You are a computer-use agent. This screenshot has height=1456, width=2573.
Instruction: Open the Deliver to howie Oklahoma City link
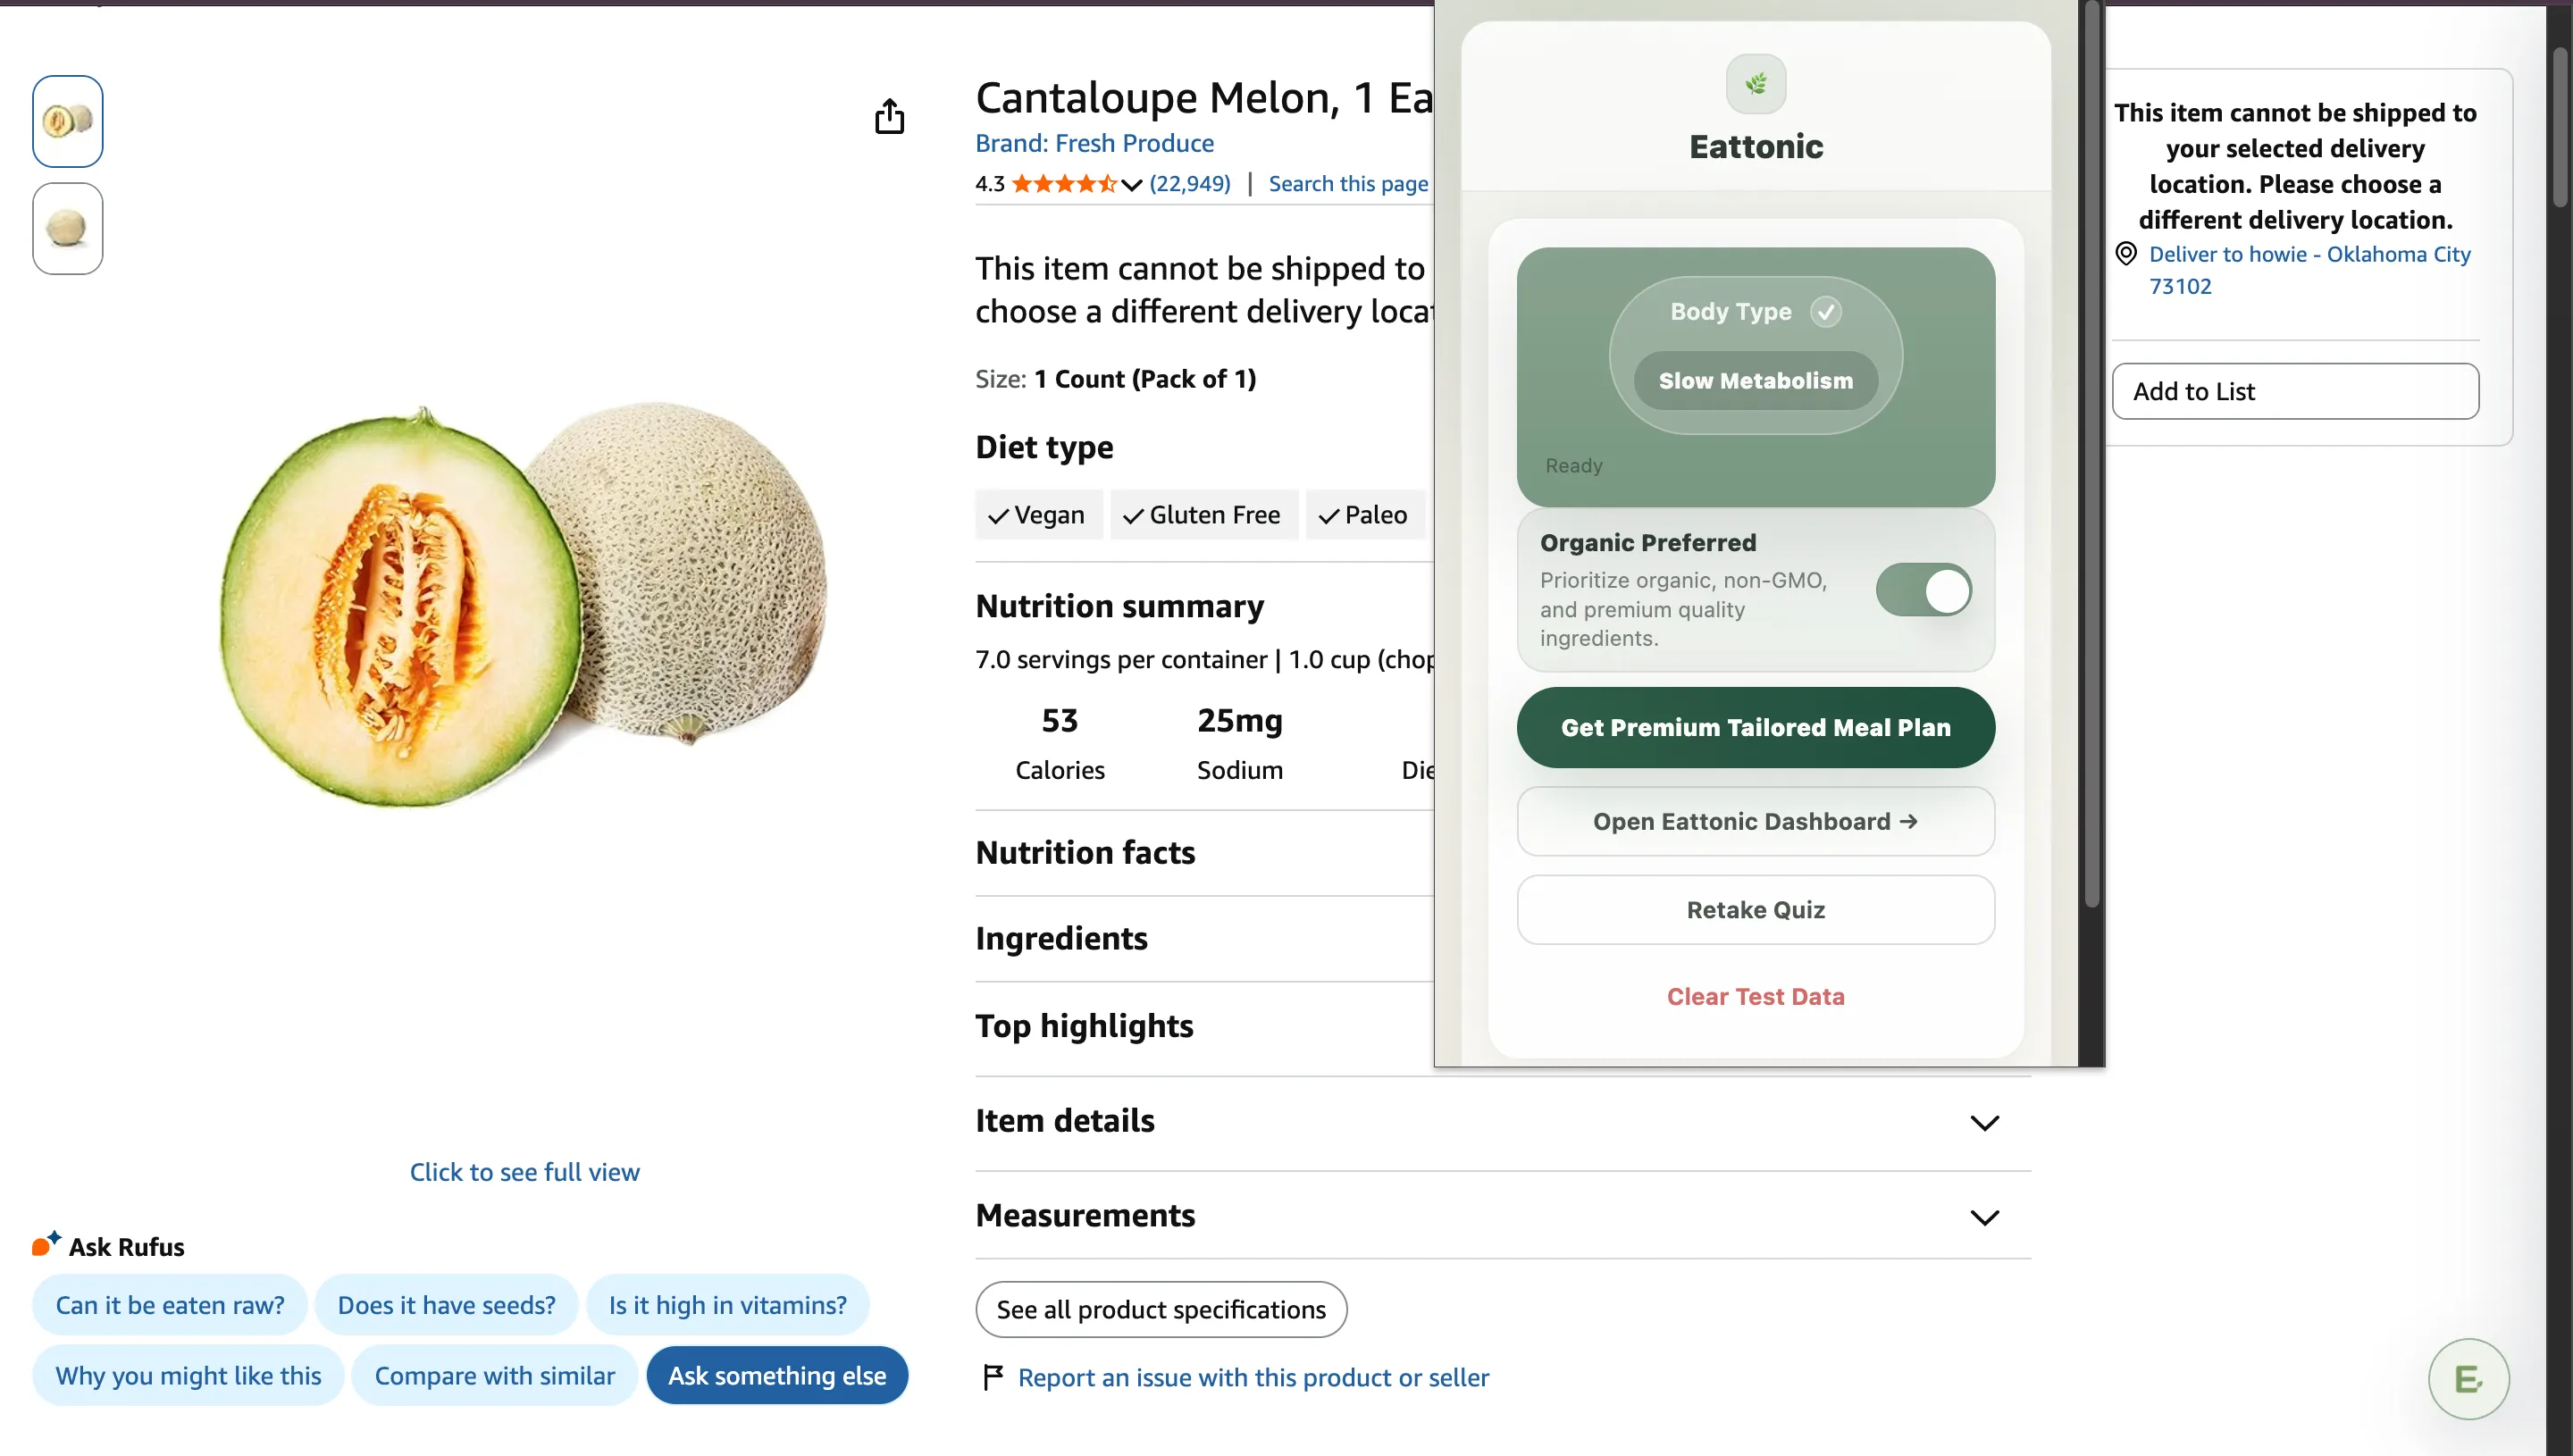(2309, 254)
